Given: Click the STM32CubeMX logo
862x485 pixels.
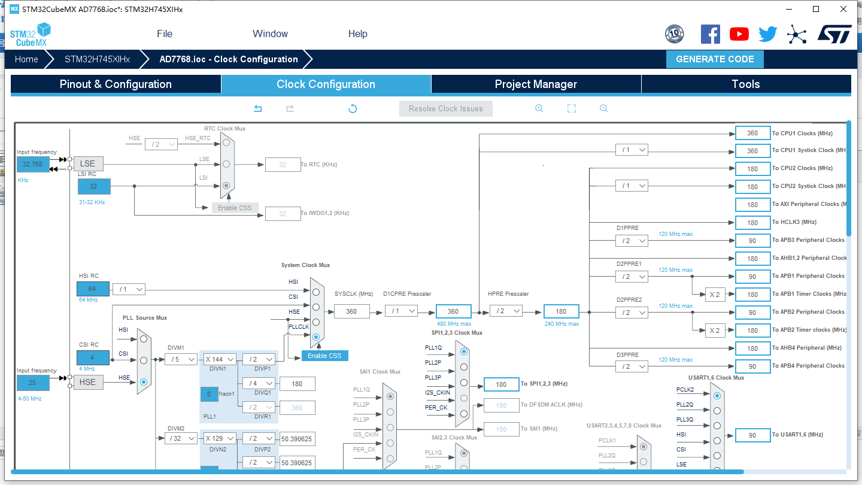Looking at the screenshot, I should click(31, 35).
